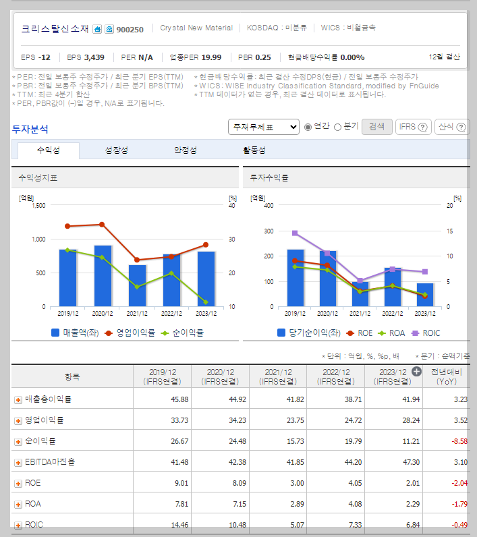Toggle ROE legend marker

click(x=350, y=333)
